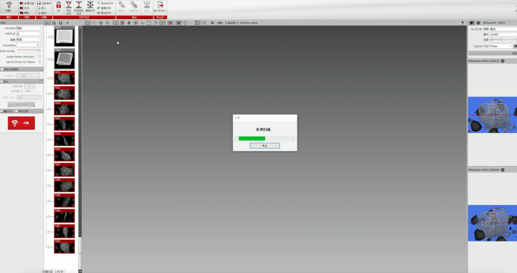Click the first ribbon alignment icon right of the padlock
This screenshot has width=517, height=273.
(68, 5)
